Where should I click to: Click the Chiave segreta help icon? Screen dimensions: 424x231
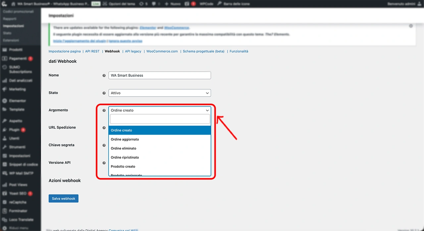click(104, 145)
